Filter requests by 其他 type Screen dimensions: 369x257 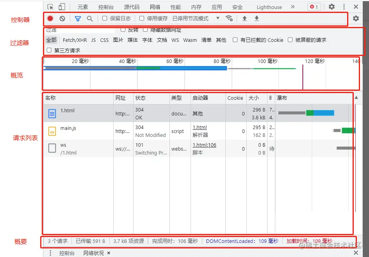click(x=221, y=40)
